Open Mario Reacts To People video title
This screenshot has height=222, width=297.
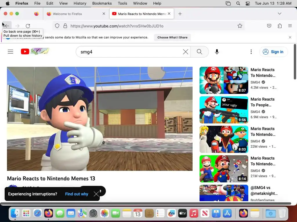point(262,102)
